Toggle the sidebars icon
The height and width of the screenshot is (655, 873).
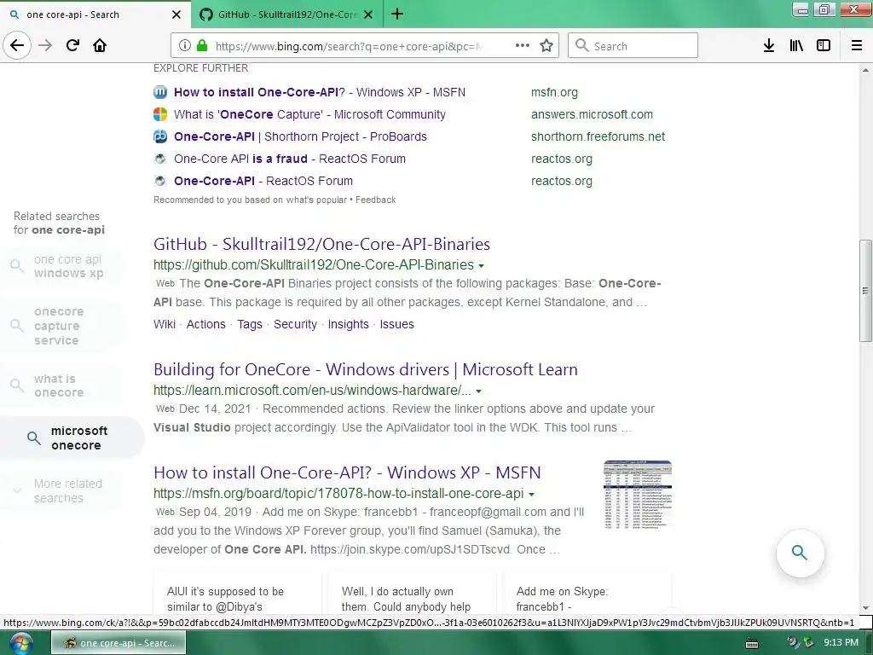[x=824, y=46]
